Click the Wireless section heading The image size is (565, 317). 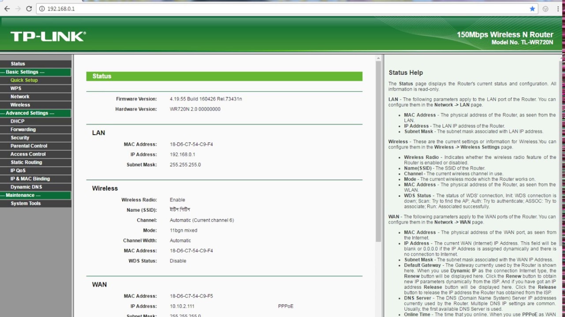pos(105,188)
